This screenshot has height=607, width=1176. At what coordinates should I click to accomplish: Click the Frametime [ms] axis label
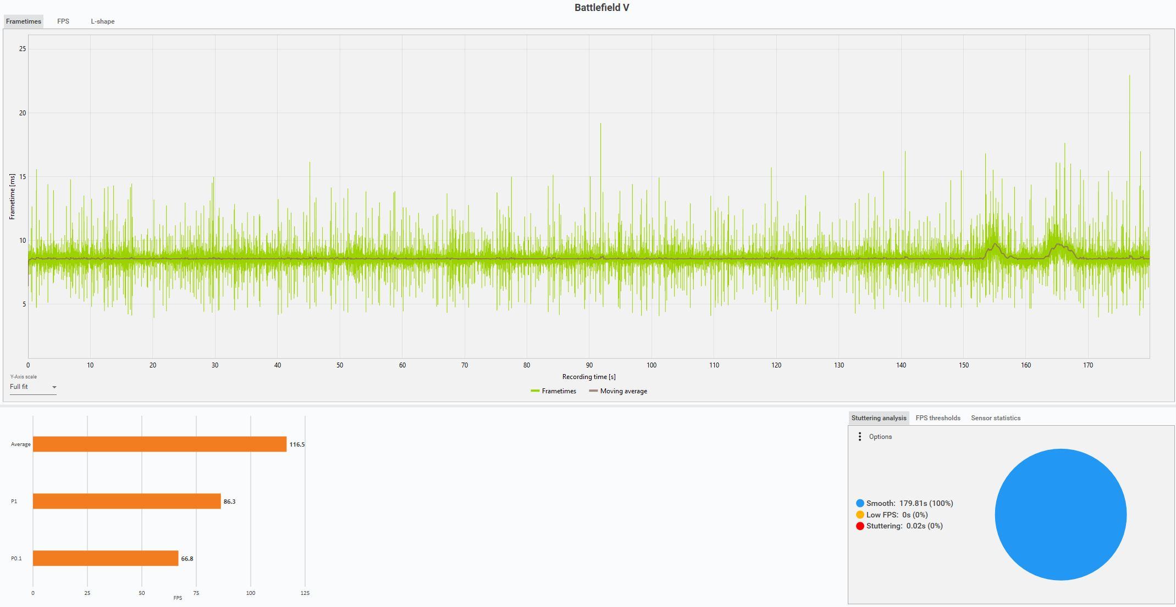pos(12,197)
